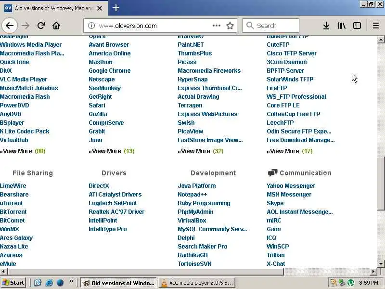Screen dimensions: 385x289
Task: Click the File Sharing category heading
Action: 33,173
